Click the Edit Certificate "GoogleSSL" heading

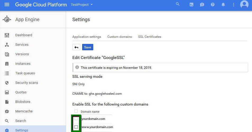click(99, 58)
